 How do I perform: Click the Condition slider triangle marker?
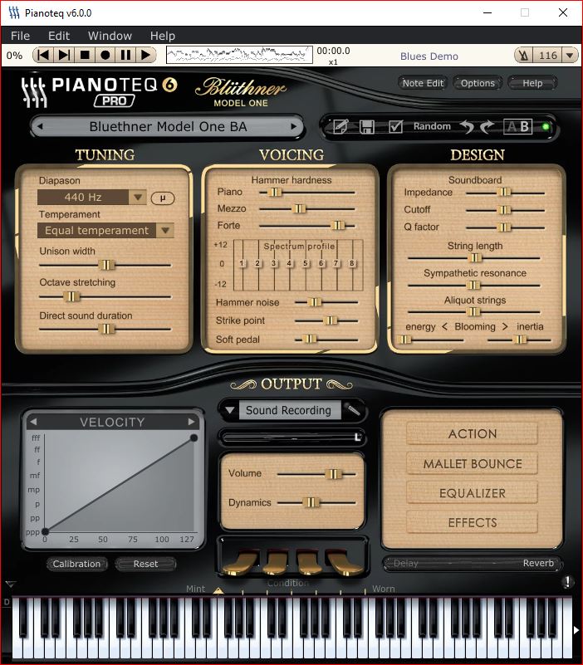218,590
